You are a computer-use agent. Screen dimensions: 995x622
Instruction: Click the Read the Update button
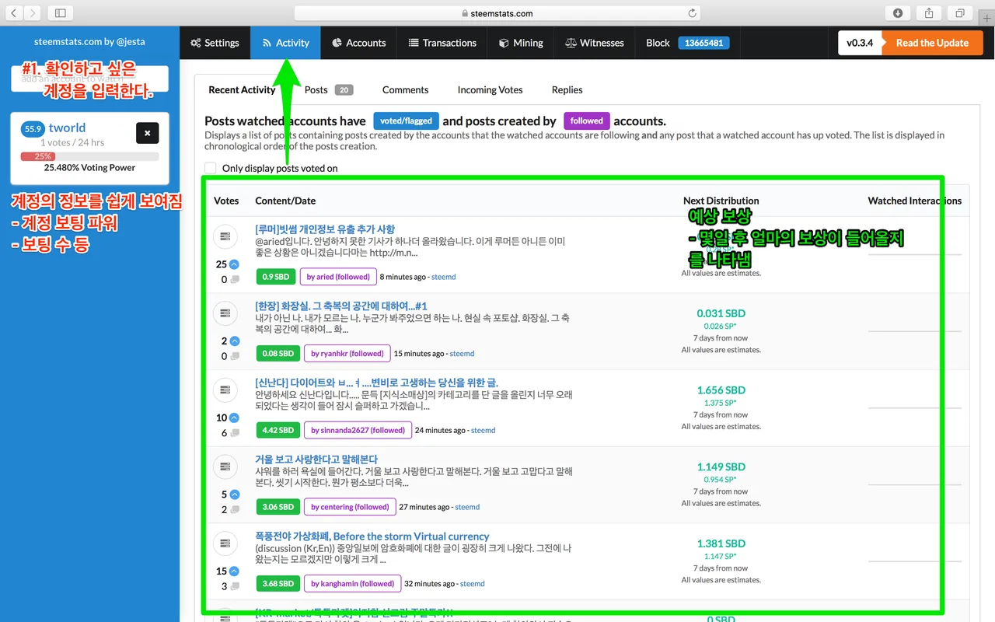(x=932, y=43)
